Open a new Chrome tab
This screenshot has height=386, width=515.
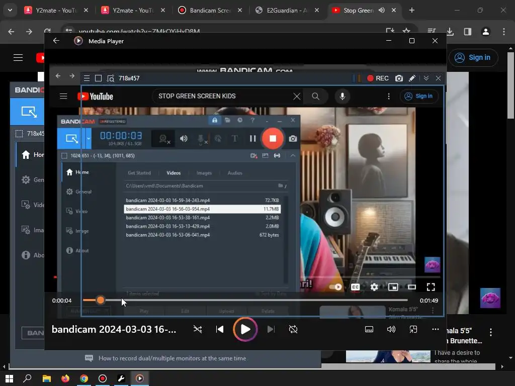411,10
